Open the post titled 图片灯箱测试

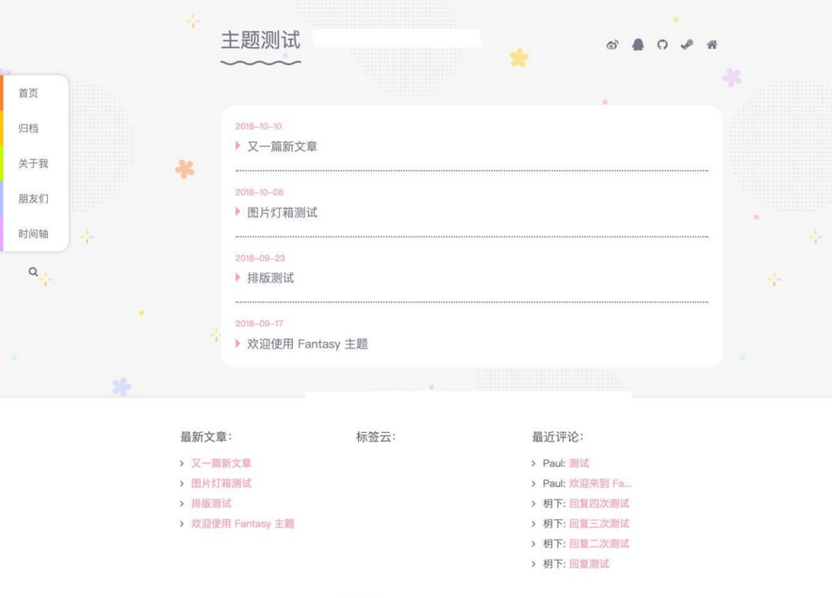click(282, 213)
